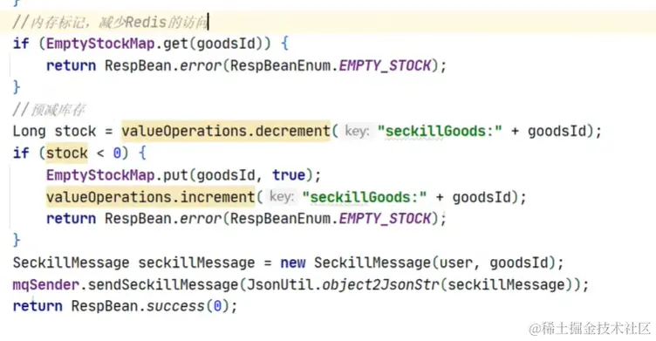Click the return keyword on last line

(38, 306)
